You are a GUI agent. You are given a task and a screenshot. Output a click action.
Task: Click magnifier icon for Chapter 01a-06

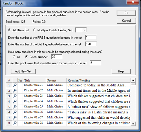15,112
